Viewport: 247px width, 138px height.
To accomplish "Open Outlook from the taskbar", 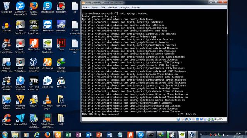I will click(89, 135).
